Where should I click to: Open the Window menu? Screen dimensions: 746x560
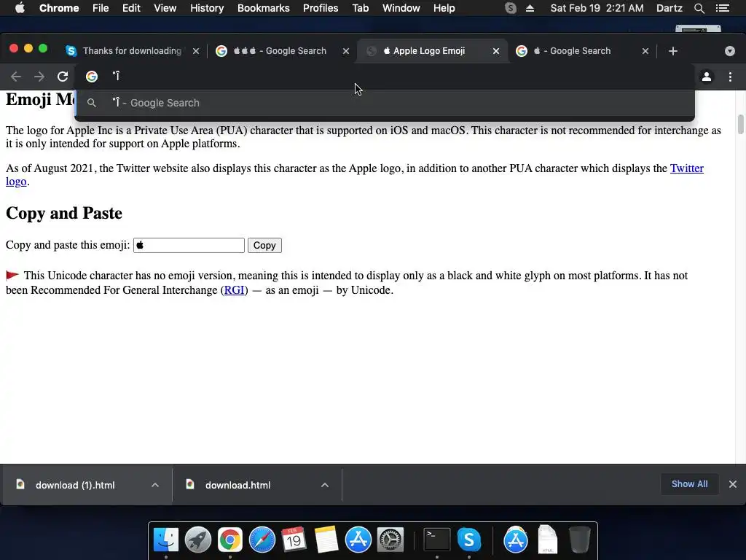pyautogui.click(x=401, y=8)
